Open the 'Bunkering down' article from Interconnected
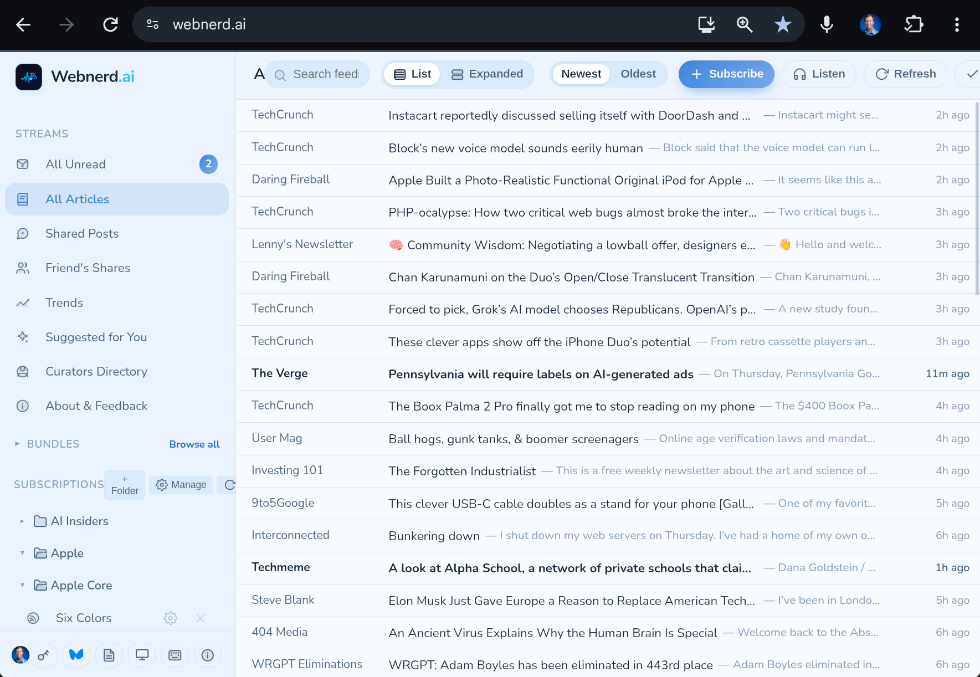The height and width of the screenshot is (677, 980). pos(608,536)
